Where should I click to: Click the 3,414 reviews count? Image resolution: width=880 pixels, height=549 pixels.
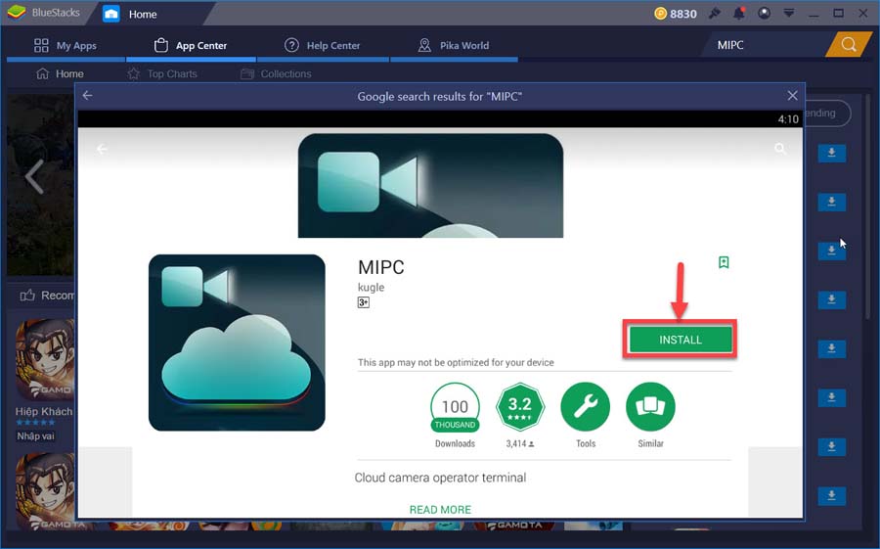pyautogui.click(x=520, y=443)
